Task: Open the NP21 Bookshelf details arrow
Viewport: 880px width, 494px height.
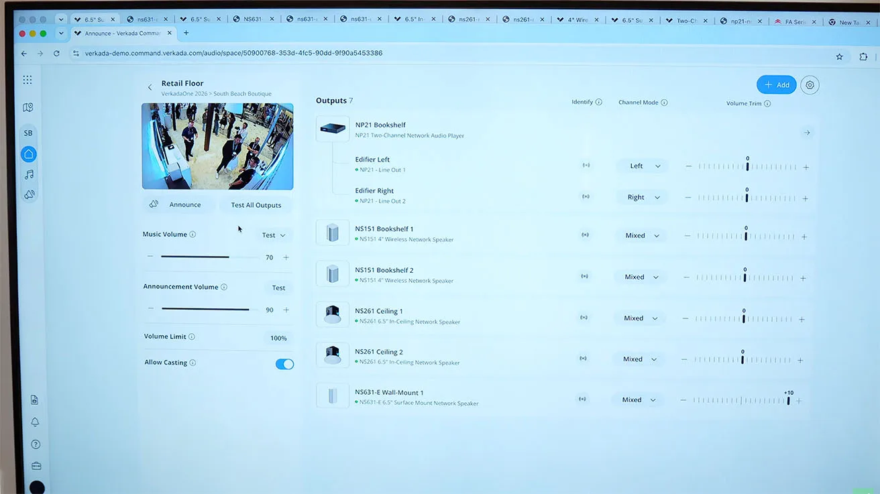Action: (x=807, y=133)
